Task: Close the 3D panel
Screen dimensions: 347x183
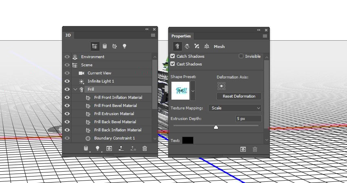Action: tap(154, 29)
